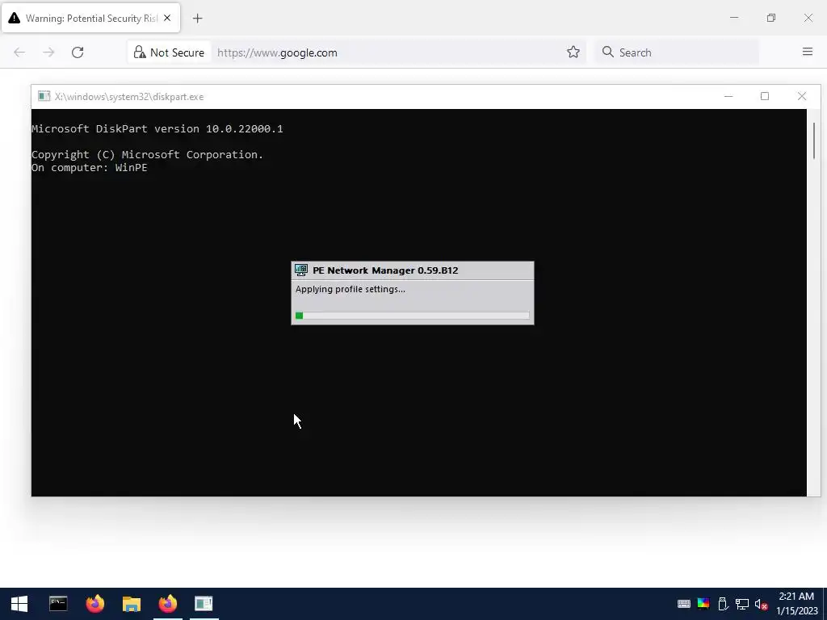Switch to the running Firefox taskbar window
The height and width of the screenshot is (620, 827).
168,604
